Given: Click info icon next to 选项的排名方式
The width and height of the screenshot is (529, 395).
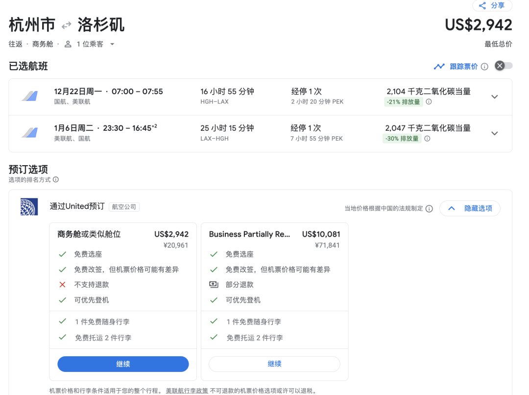Looking at the screenshot, I should [x=56, y=180].
